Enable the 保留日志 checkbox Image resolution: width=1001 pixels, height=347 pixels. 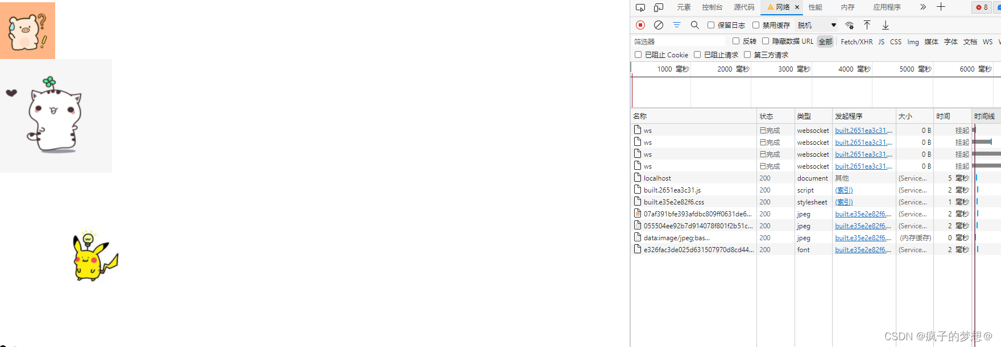[x=711, y=25]
